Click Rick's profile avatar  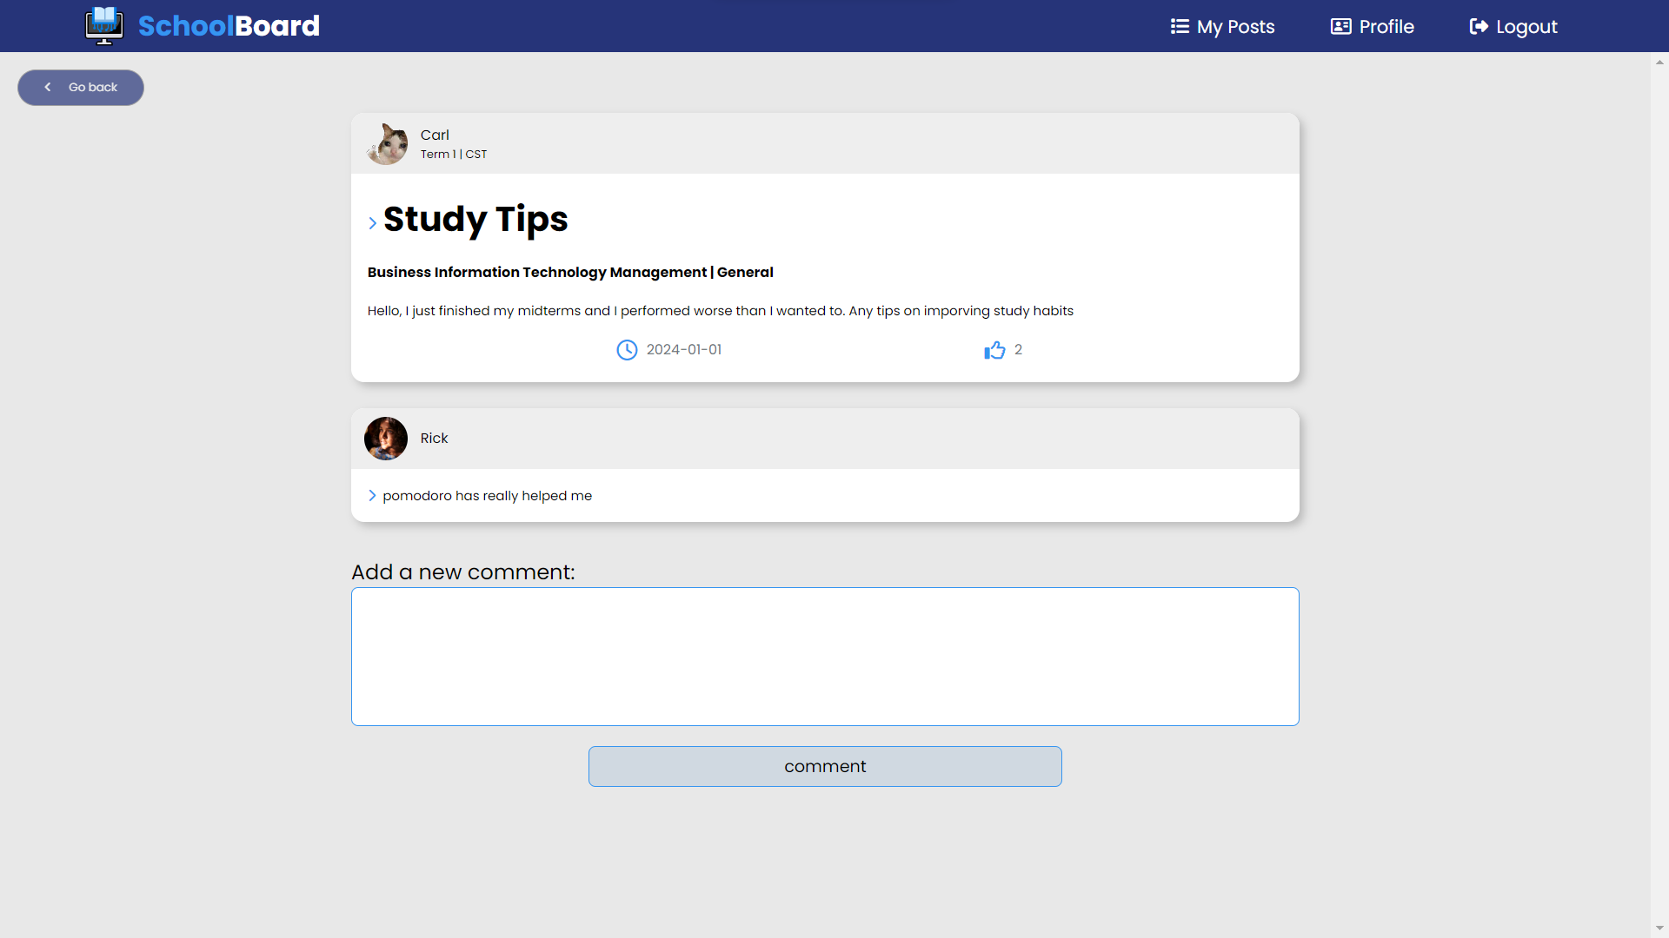pyautogui.click(x=386, y=439)
